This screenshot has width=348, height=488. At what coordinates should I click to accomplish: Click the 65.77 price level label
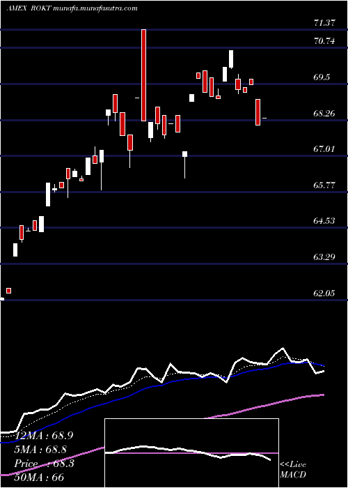point(324,185)
